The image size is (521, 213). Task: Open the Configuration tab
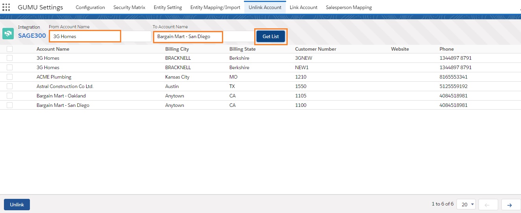tap(90, 7)
